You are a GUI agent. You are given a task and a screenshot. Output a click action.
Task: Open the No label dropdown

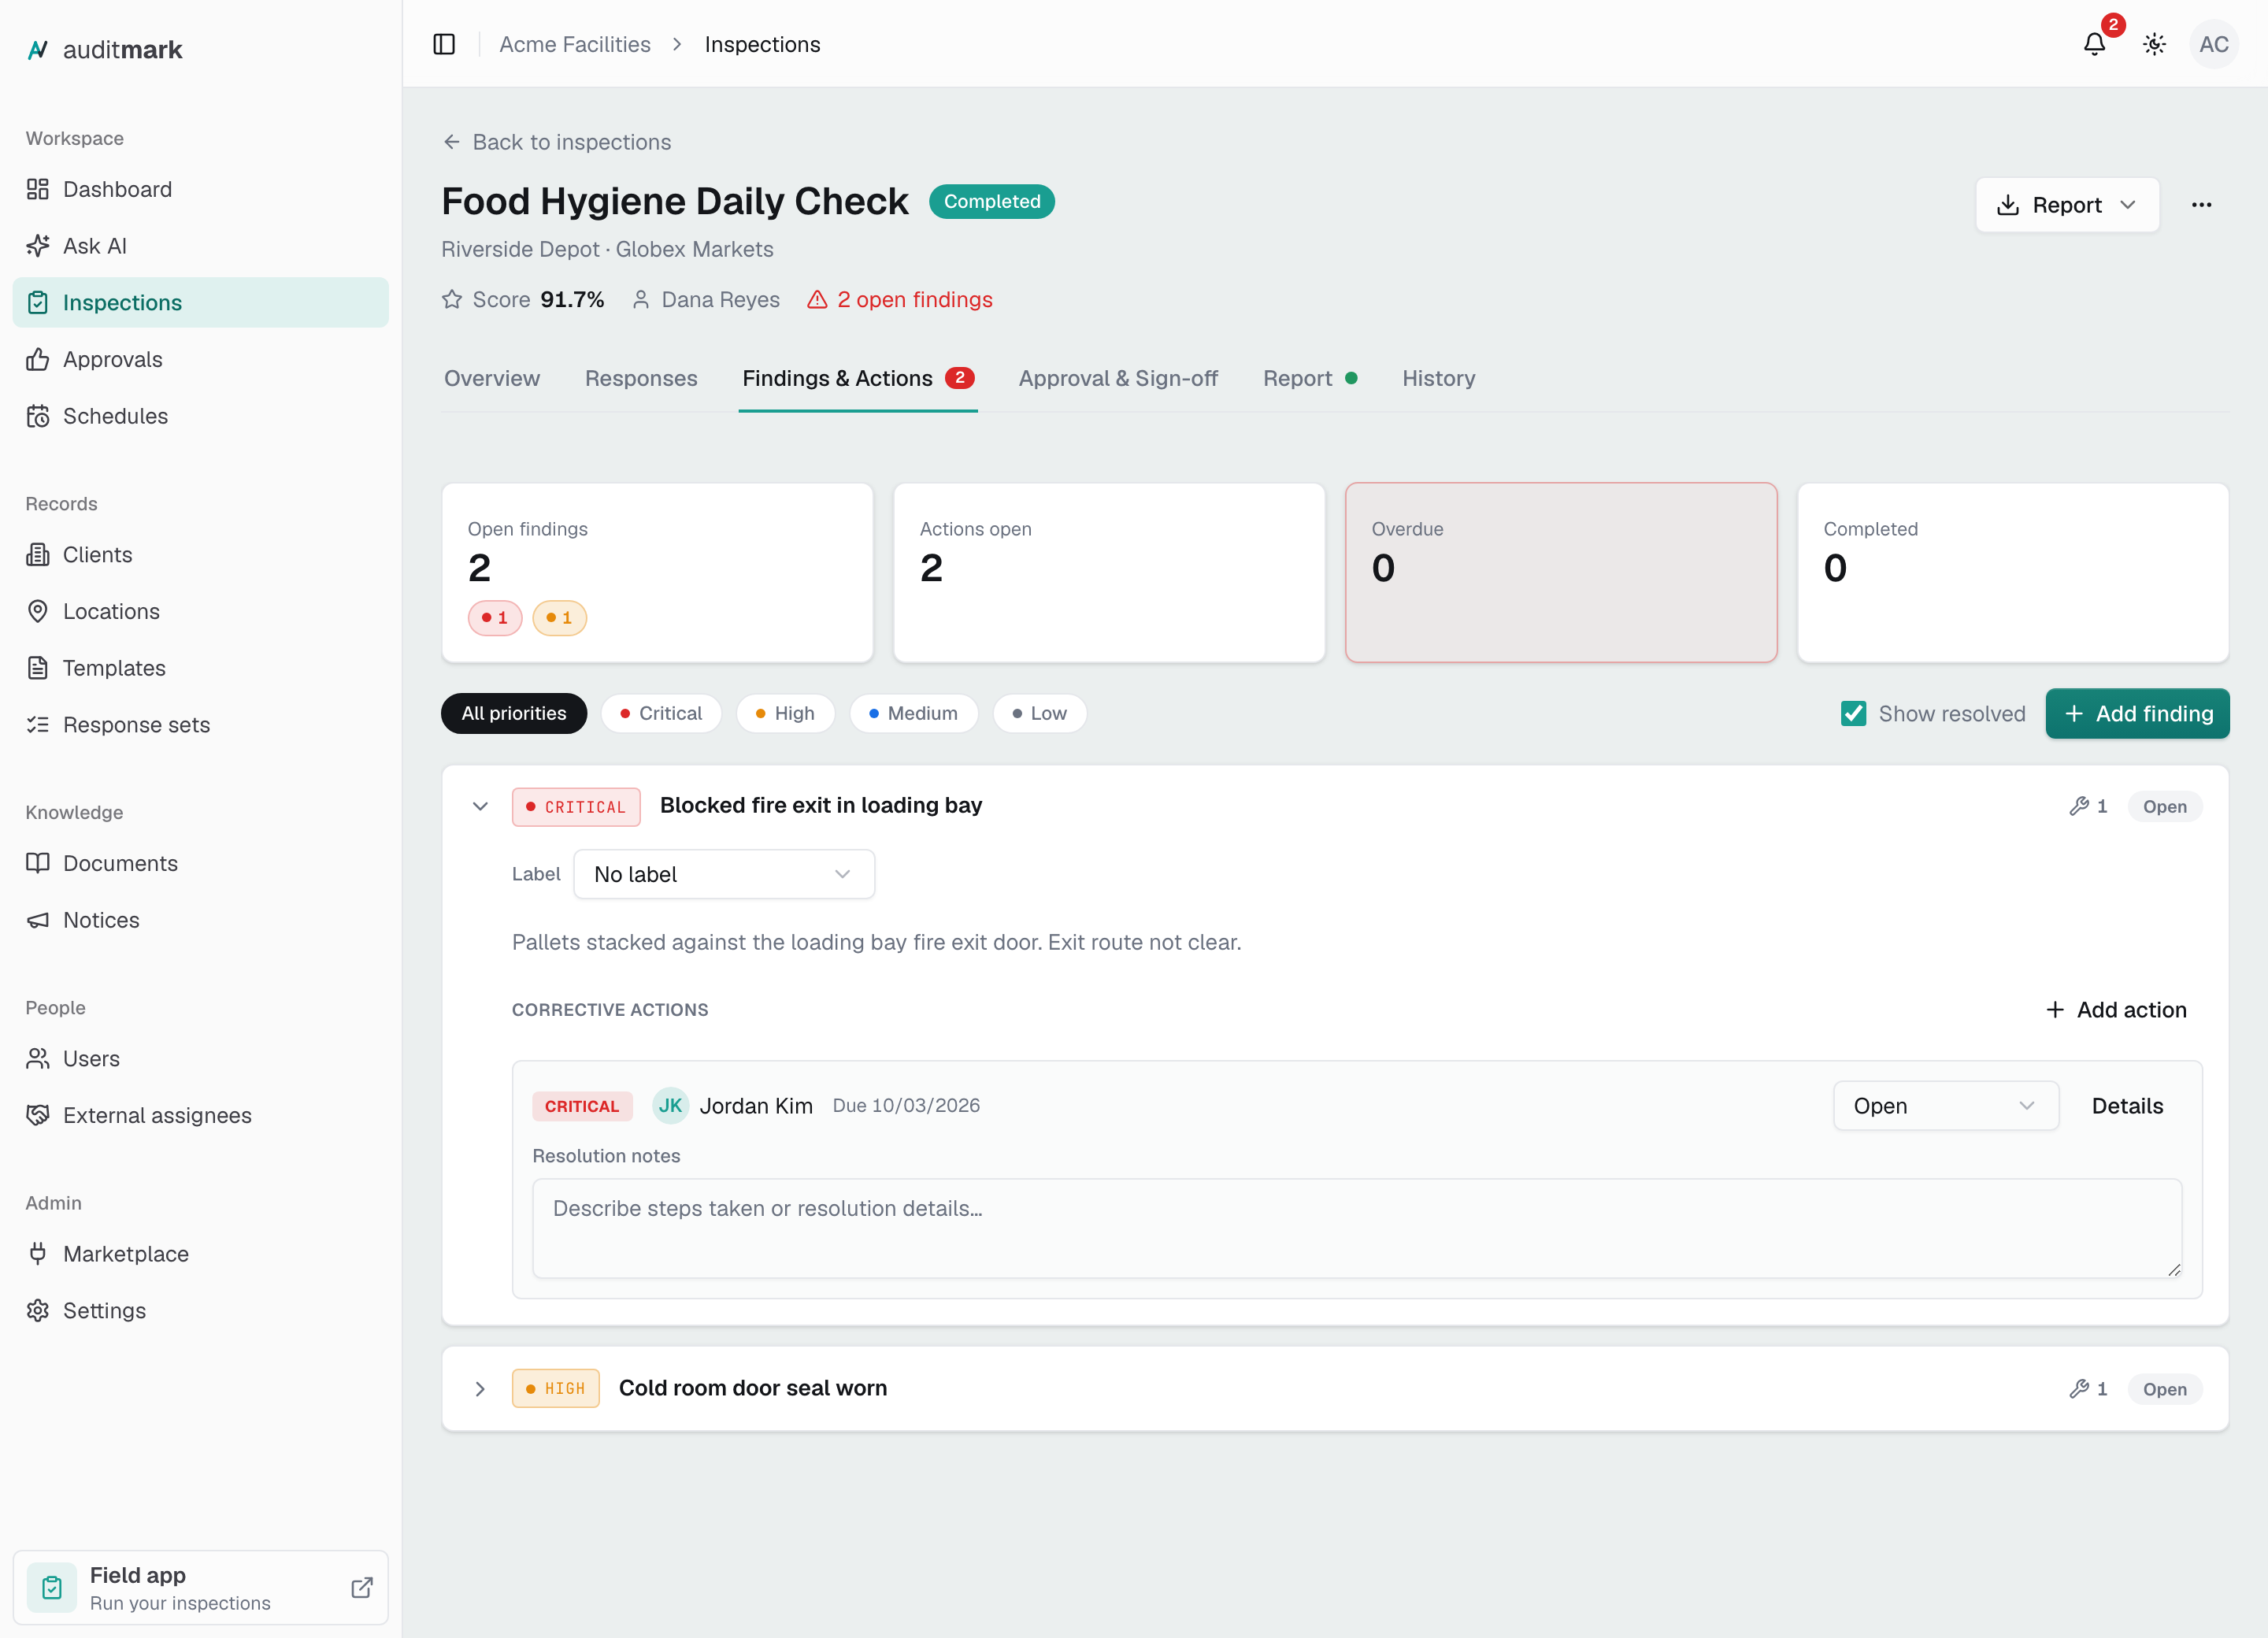[x=724, y=874]
